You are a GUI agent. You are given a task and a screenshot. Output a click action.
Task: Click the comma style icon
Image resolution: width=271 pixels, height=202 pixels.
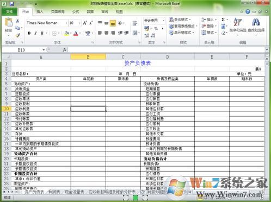point(163,28)
